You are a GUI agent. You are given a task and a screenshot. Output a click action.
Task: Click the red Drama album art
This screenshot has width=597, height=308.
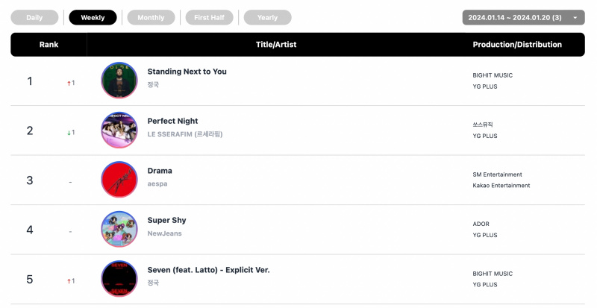click(x=119, y=179)
